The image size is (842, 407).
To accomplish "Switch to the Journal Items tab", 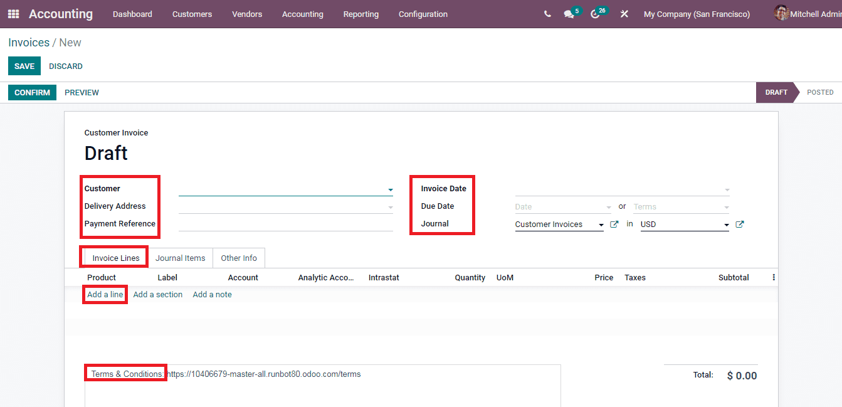I will pos(181,258).
